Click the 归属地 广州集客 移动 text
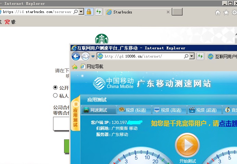Screen dimensions: 237x164 click(x=117, y=128)
